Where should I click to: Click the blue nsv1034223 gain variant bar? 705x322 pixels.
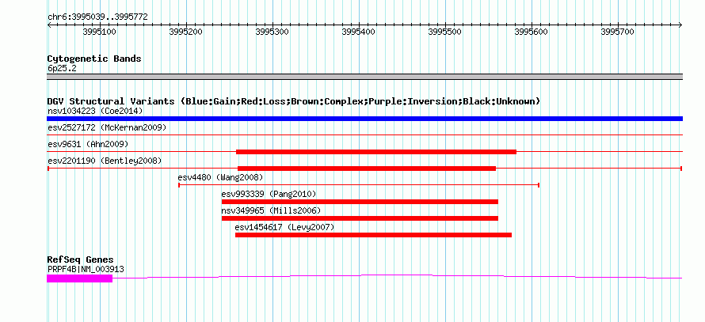point(364,119)
